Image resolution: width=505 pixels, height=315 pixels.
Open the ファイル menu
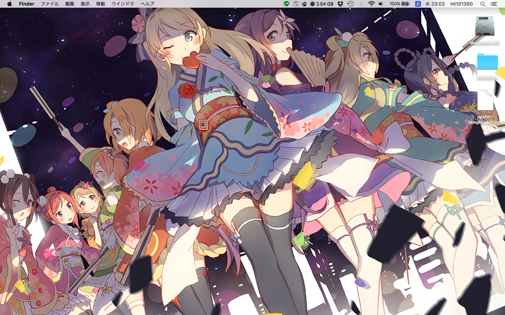[x=50, y=4]
